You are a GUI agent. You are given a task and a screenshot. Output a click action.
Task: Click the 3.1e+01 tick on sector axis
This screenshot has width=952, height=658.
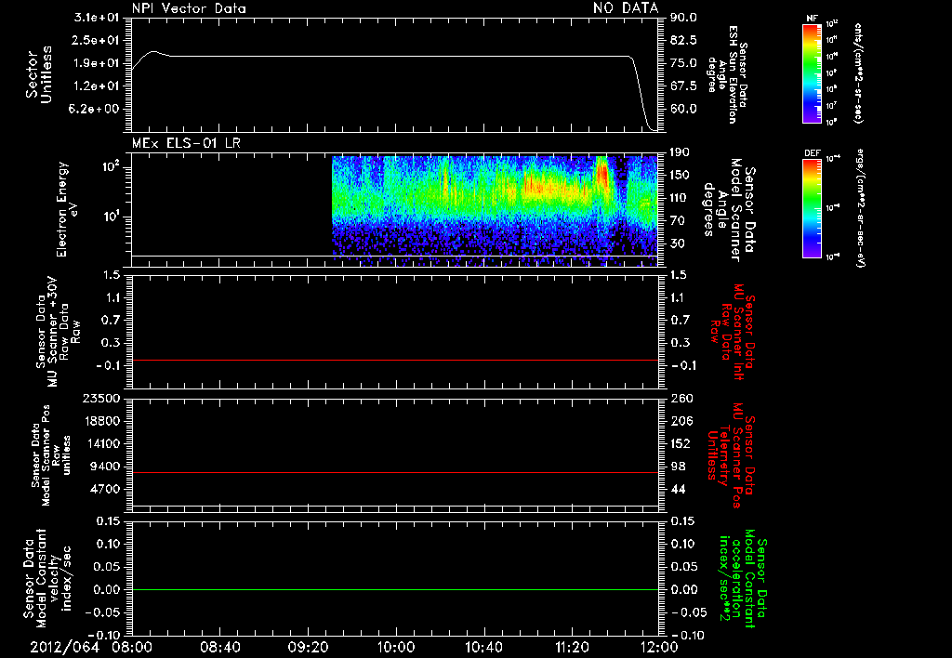click(97, 18)
